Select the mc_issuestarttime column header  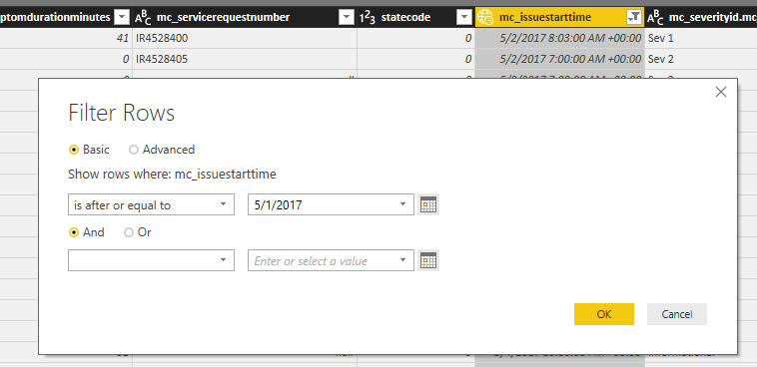point(559,17)
